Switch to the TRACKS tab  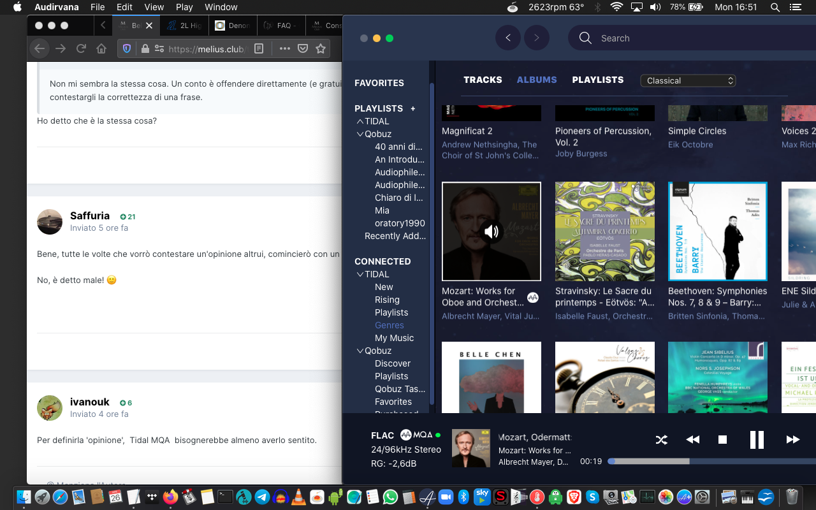point(483,80)
